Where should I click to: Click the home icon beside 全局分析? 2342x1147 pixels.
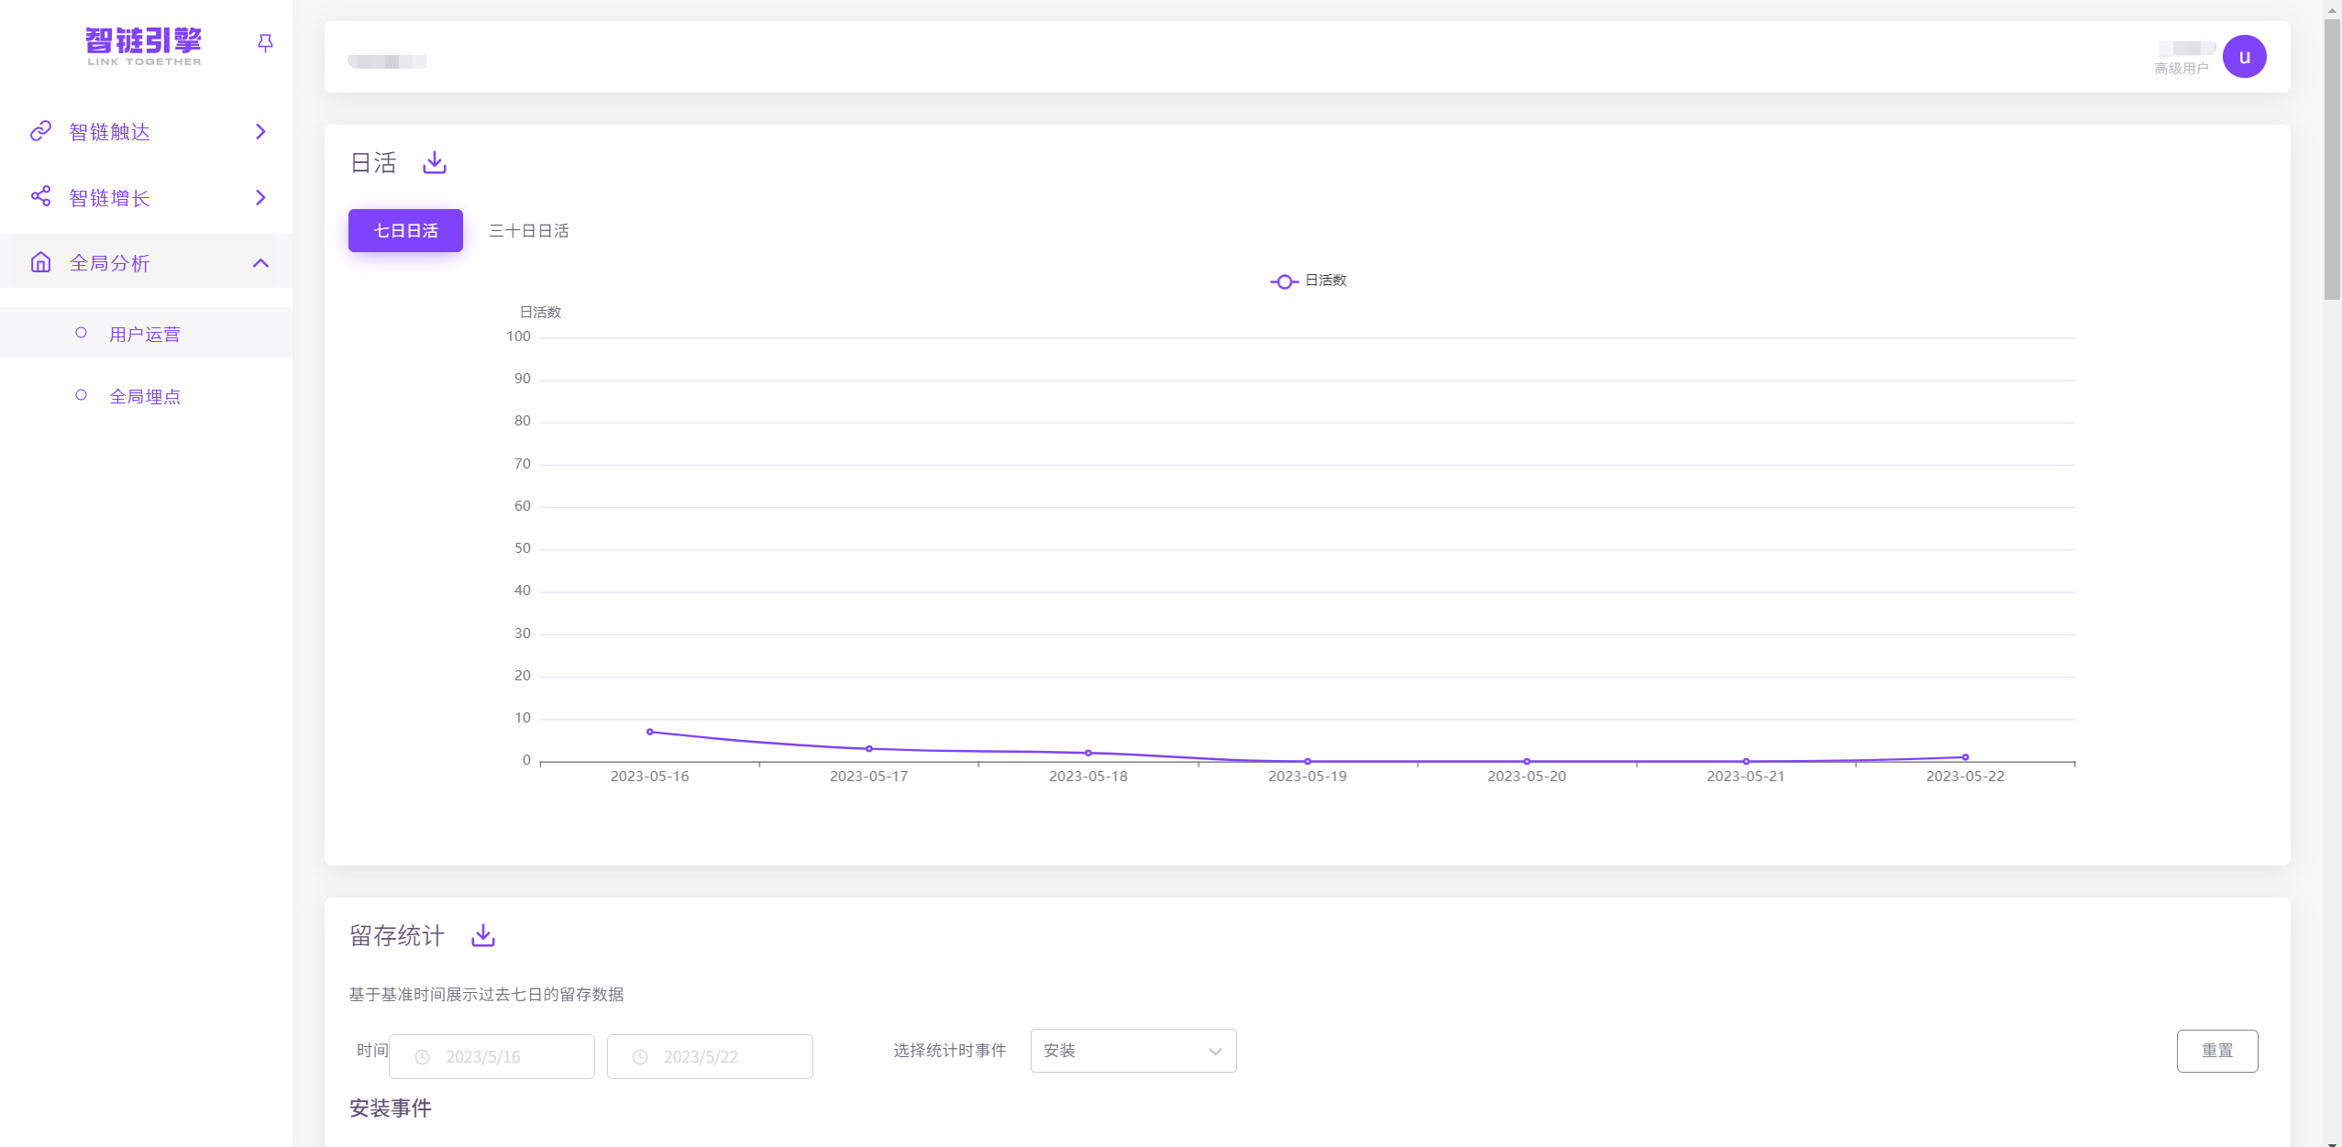point(40,262)
